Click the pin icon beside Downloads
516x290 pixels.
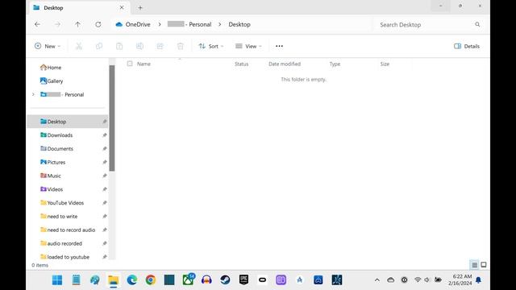104,135
